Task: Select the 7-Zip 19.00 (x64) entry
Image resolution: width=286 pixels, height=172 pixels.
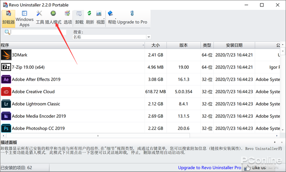Action: 28,67
